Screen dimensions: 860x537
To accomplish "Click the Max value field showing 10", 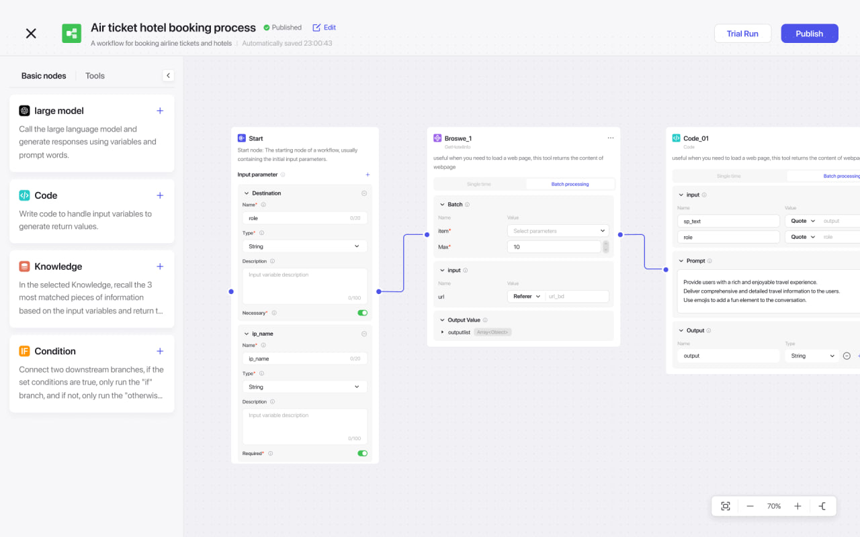I will [554, 247].
